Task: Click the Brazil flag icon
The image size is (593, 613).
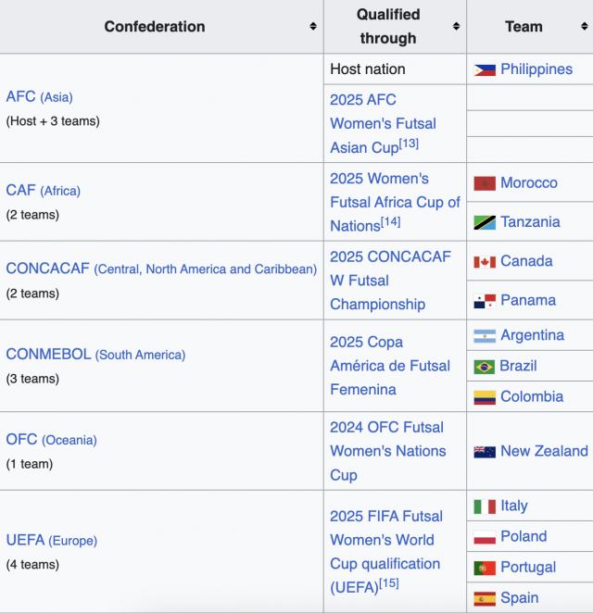Action: pos(484,367)
